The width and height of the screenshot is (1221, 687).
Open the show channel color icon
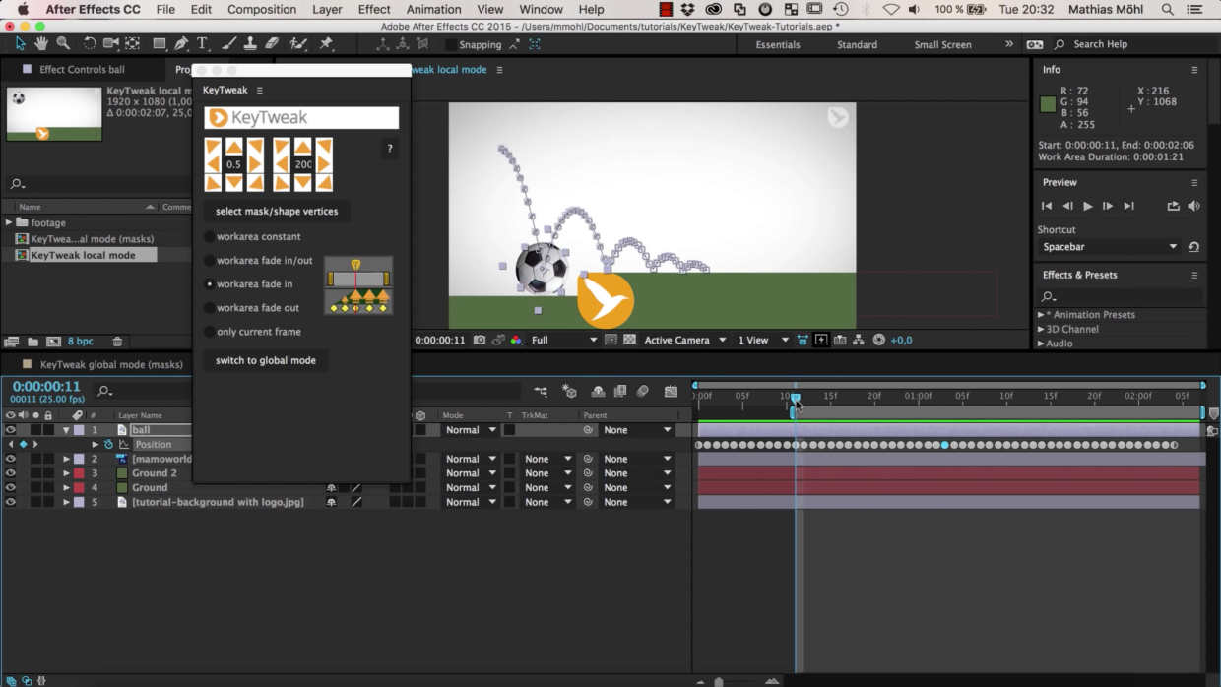516,340
